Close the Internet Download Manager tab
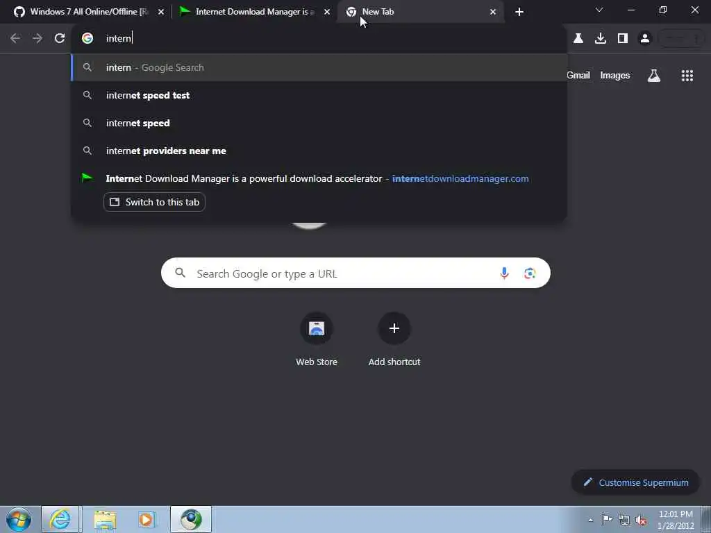 [x=327, y=12]
